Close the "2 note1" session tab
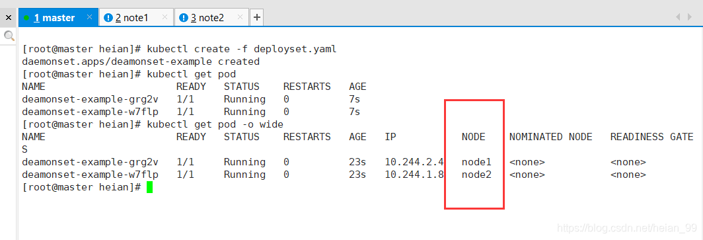This screenshot has height=240, width=703. [x=165, y=17]
